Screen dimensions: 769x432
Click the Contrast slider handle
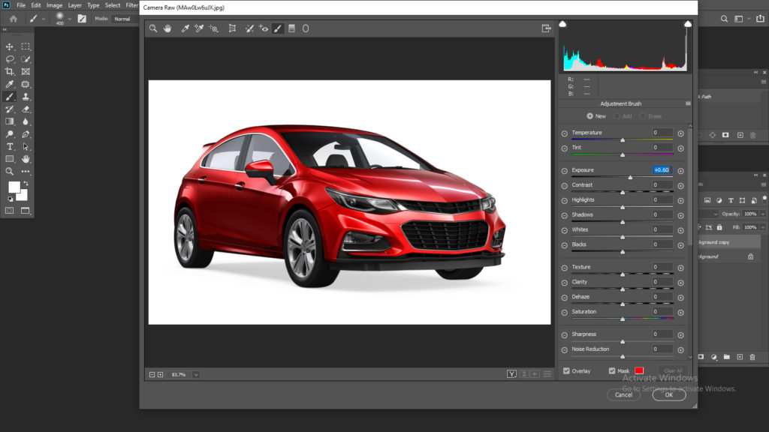pos(623,193)
